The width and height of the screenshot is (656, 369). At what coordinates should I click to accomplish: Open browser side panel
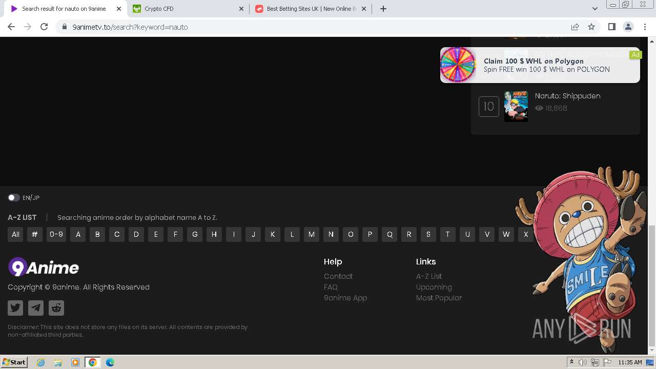point(611,27)
